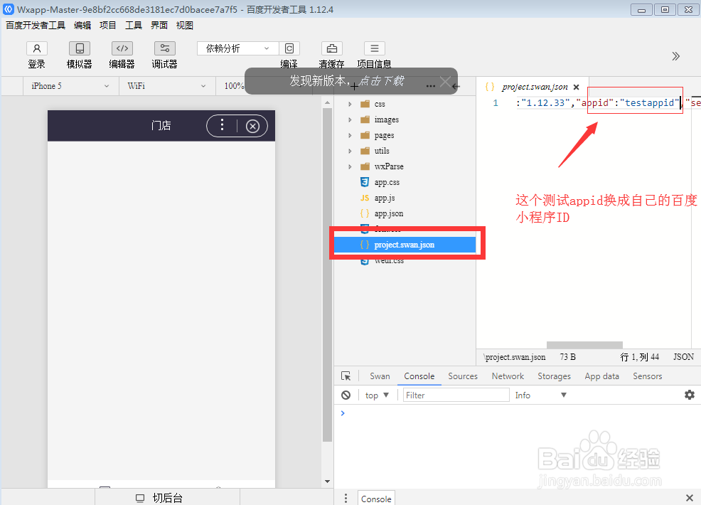The image size is (701, 505).
Task: Open the top frame context dropdown
Action: (x=376, y=395)
